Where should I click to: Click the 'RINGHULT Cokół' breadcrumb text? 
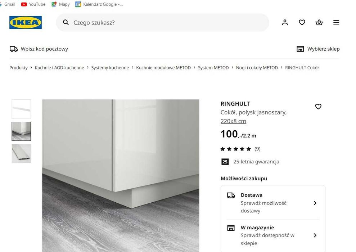[x=302, y=68]
